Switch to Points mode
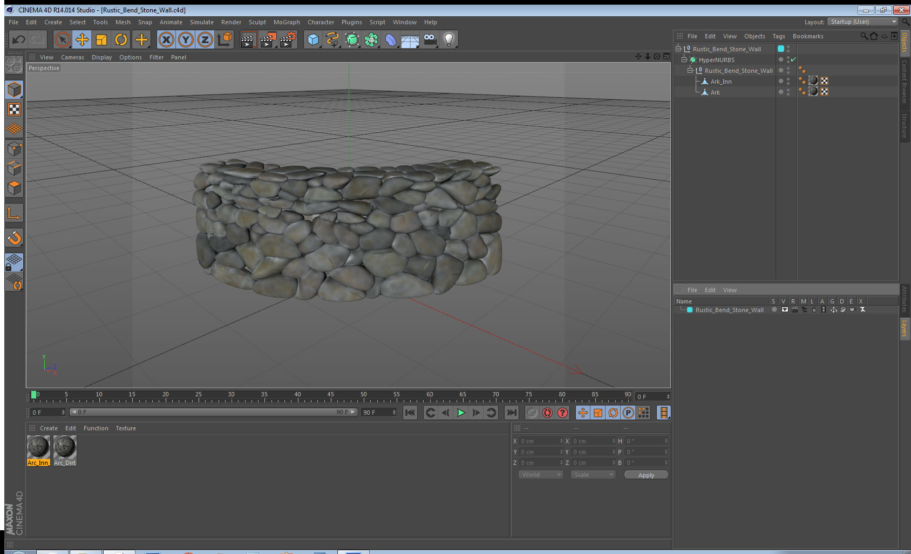911x554 pixels. pyautogui.click(x=14, y=149)
